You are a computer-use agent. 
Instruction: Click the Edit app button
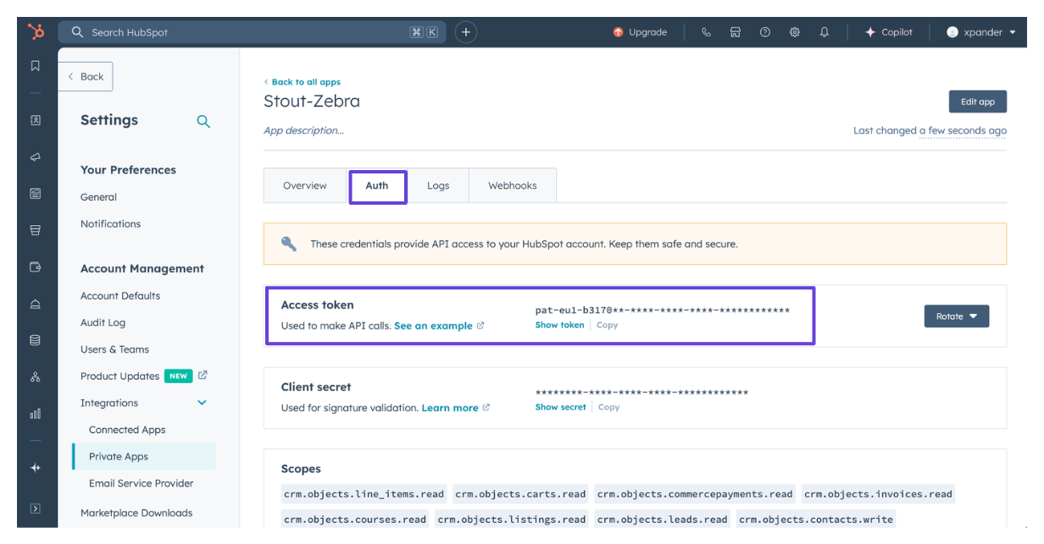click(978, 102)
